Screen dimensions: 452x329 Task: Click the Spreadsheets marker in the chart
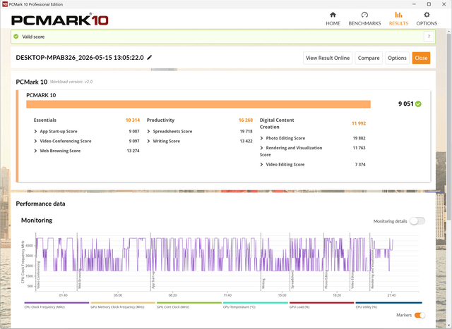tap(292, 279)
